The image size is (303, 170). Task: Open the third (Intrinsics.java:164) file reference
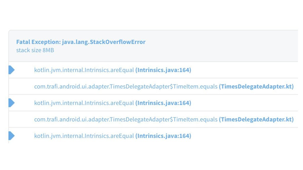[163, 136]
